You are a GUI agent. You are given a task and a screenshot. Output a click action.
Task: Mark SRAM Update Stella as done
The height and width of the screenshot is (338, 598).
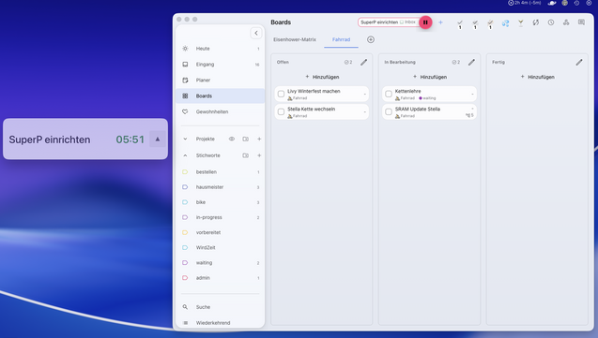[389, 111]
